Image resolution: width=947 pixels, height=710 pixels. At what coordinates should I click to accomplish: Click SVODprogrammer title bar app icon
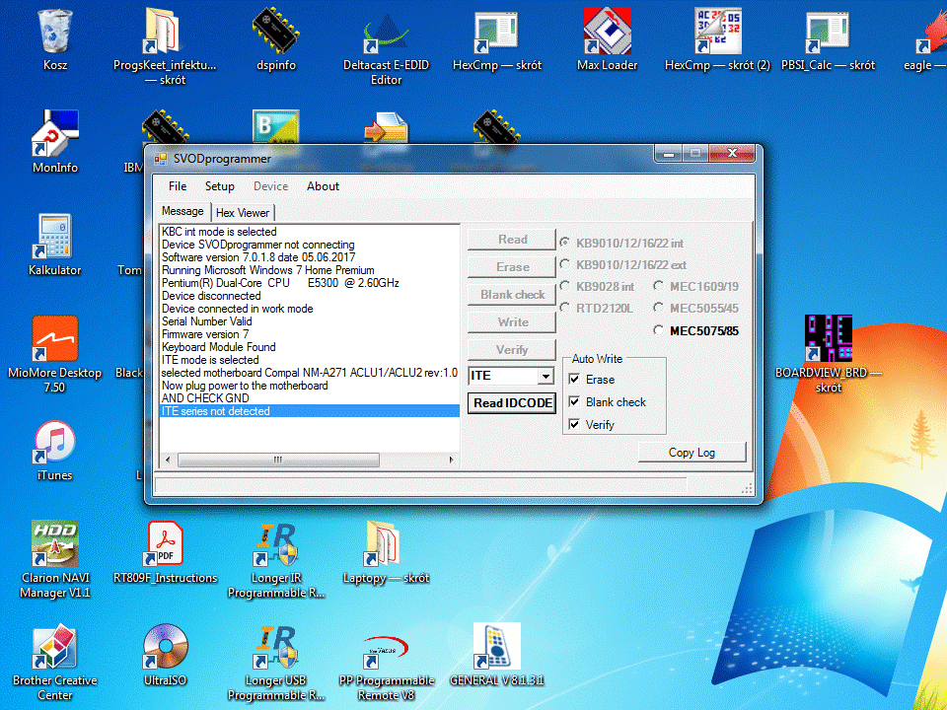pyautogui.click(x=161, y=159)
